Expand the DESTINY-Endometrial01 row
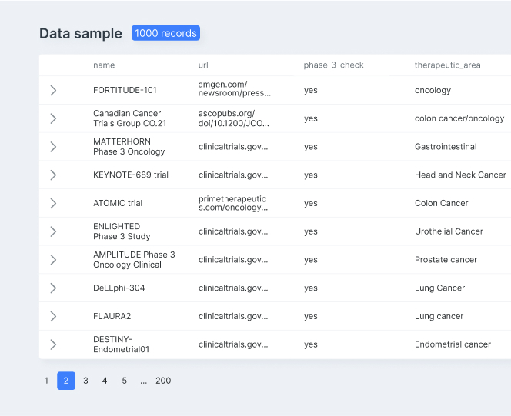The height and width of the screenshot is (416, 511). tap(53, 344)
